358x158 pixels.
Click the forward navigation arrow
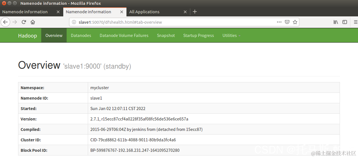tap(15, 22)
